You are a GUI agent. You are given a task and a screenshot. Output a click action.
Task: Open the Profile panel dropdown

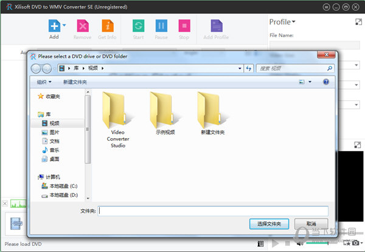(x=282, y=22)
